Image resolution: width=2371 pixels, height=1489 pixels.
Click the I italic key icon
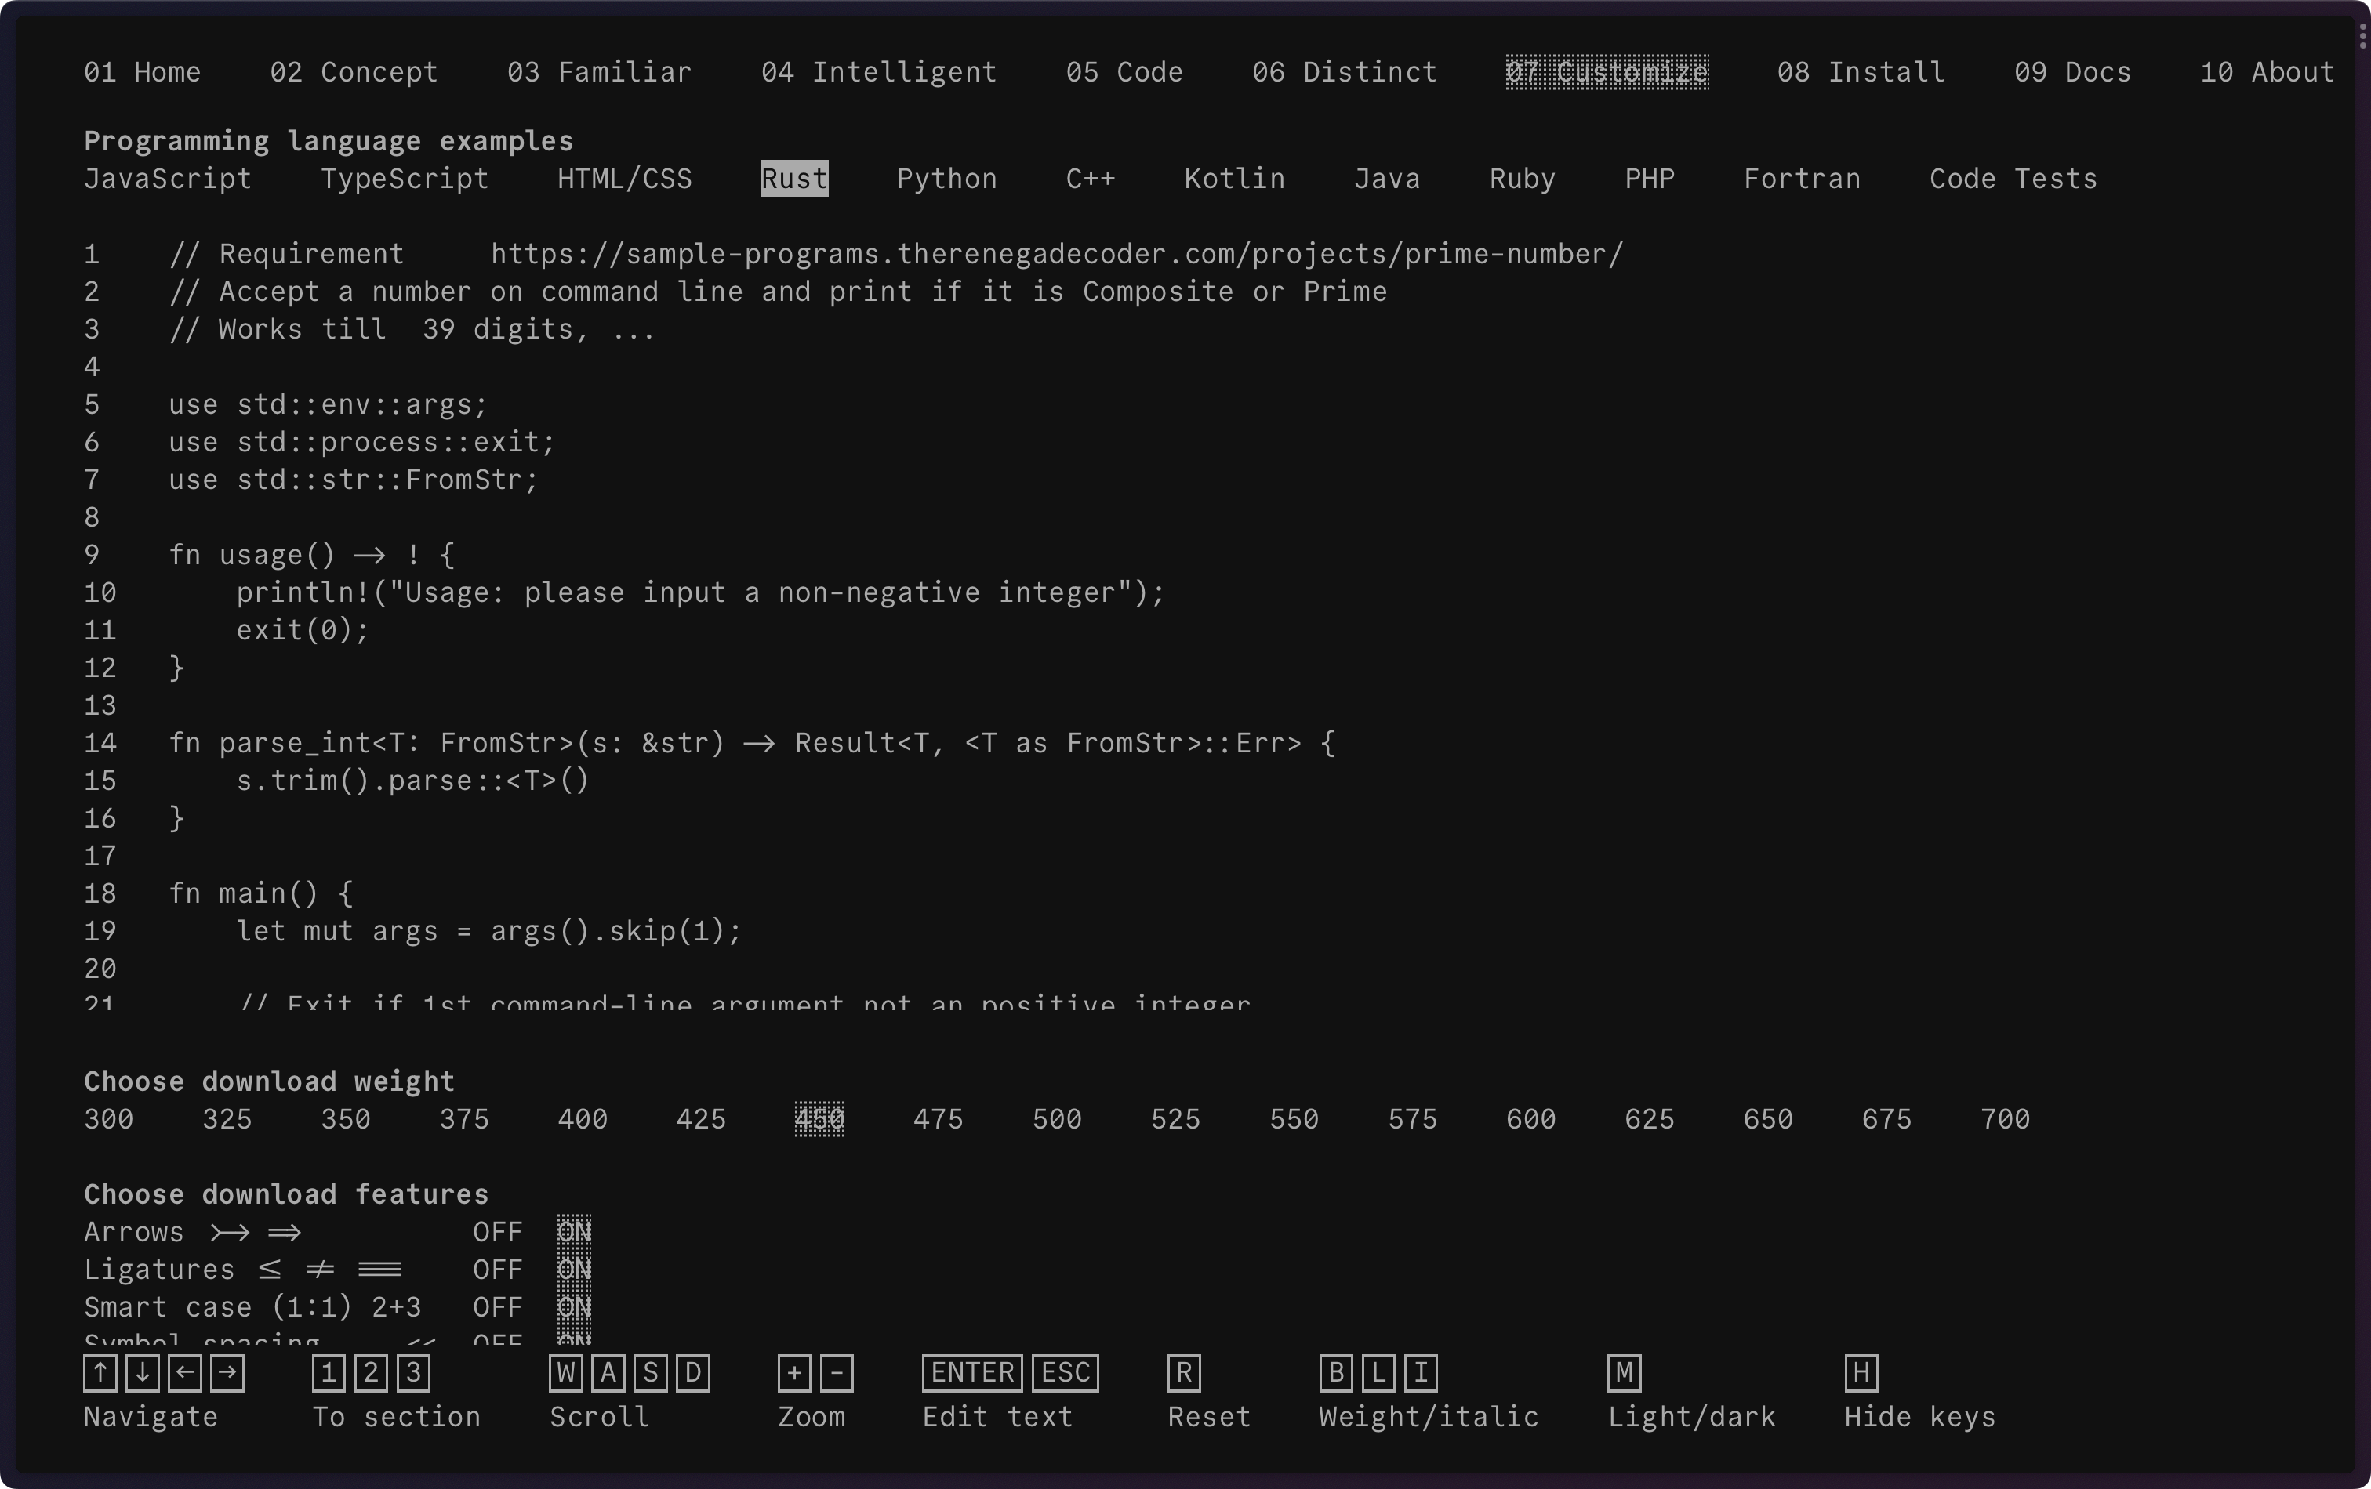point(1420,1373)
